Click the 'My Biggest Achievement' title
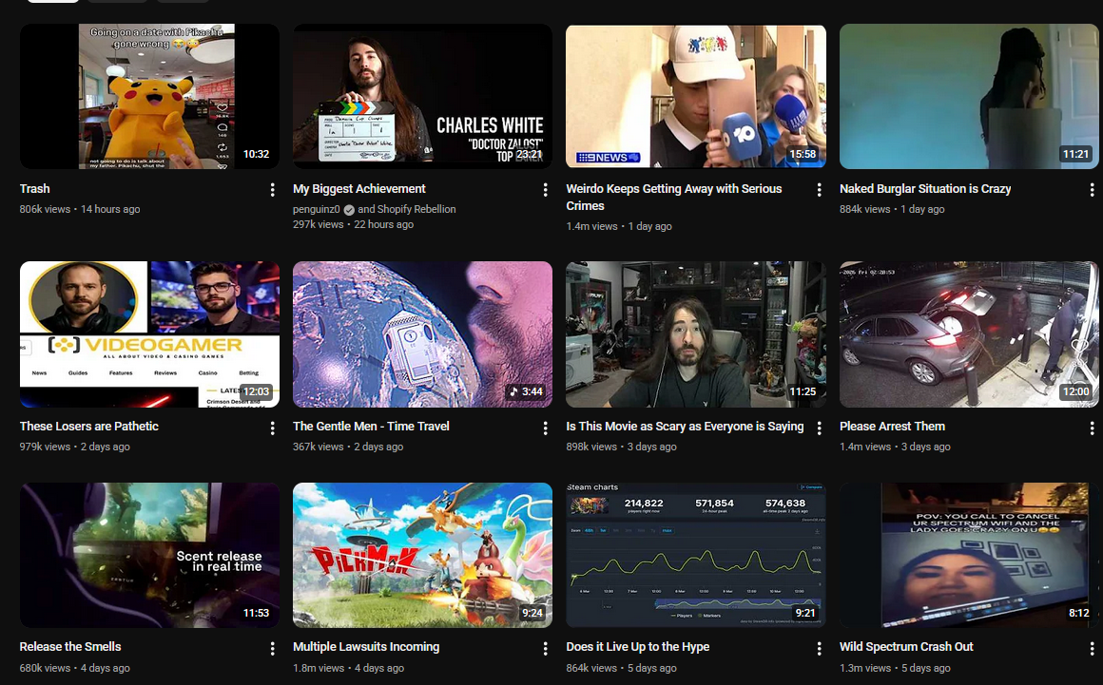The height and width of the screenshot is (685, 1103). click(x=358, y=188)
